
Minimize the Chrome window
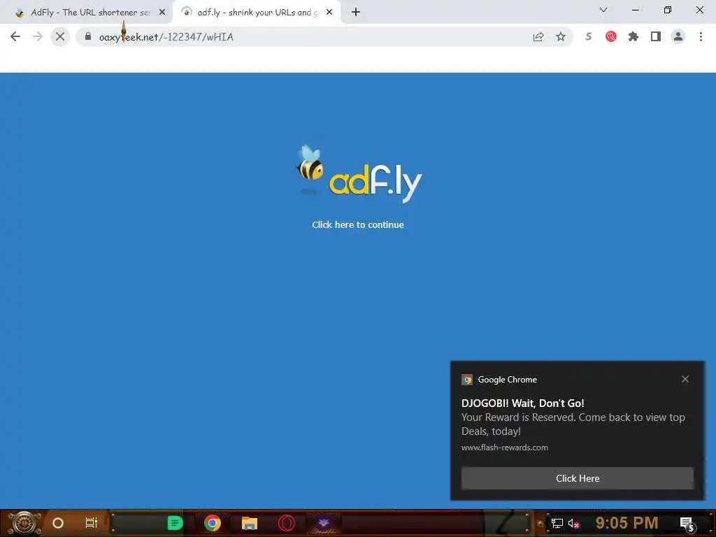pyautogui.click(x=635, y=10)
